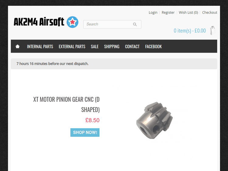Open the Internal Parts menu

[x=40, y=46]
